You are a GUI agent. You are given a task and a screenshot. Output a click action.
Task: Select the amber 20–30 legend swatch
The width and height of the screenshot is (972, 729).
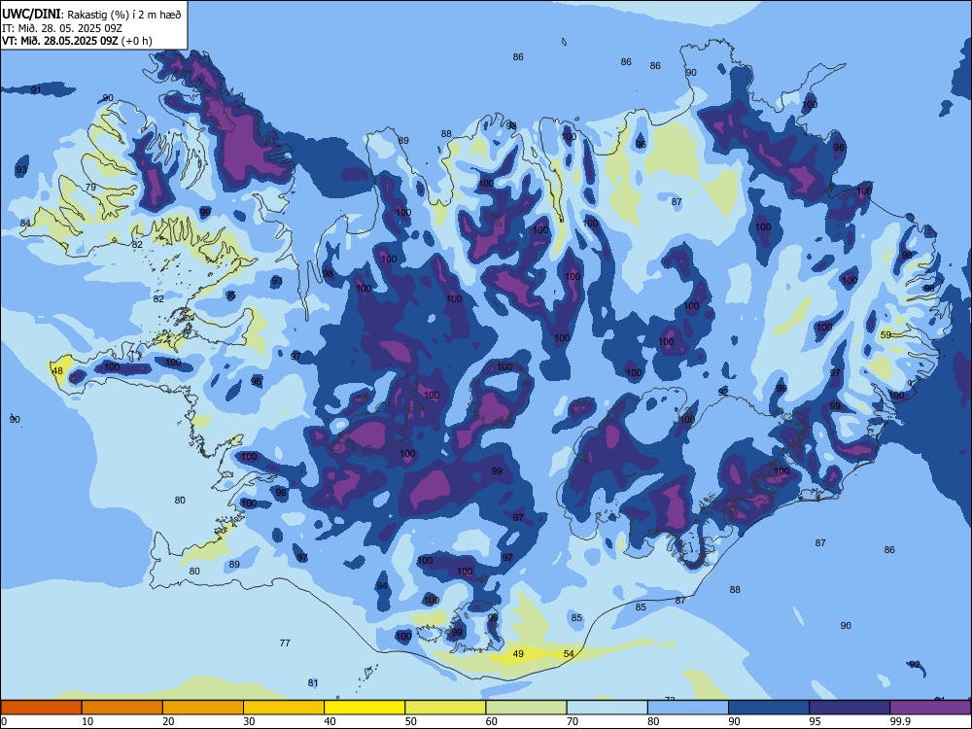(x=203, y=708)
